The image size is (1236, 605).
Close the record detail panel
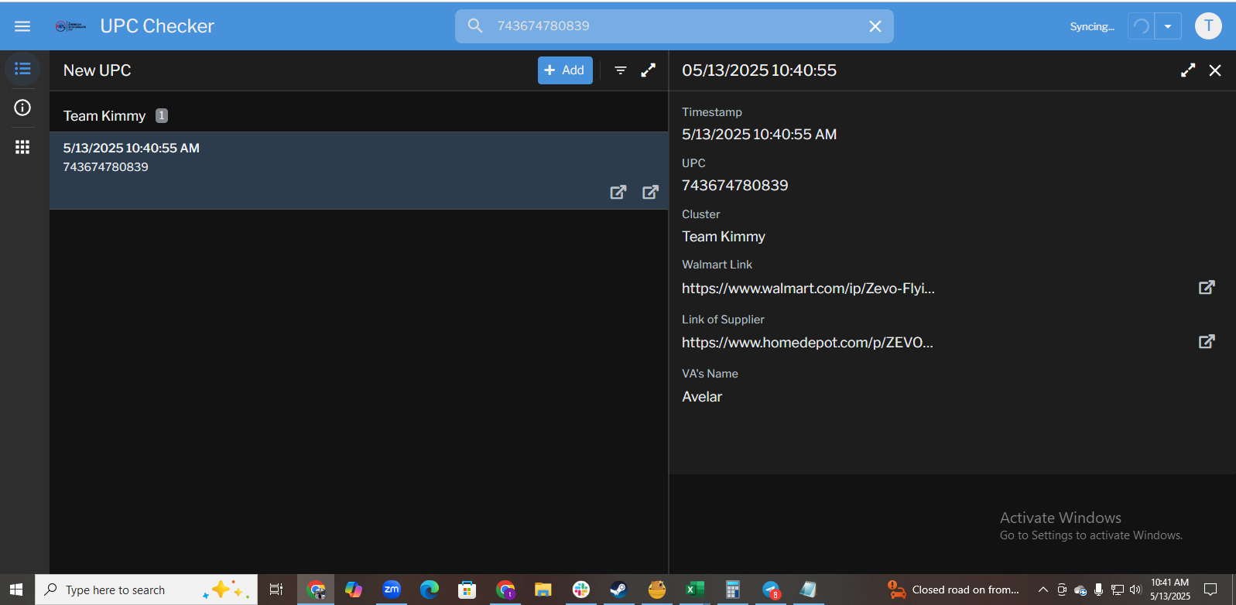click(x=1214, y=70)
